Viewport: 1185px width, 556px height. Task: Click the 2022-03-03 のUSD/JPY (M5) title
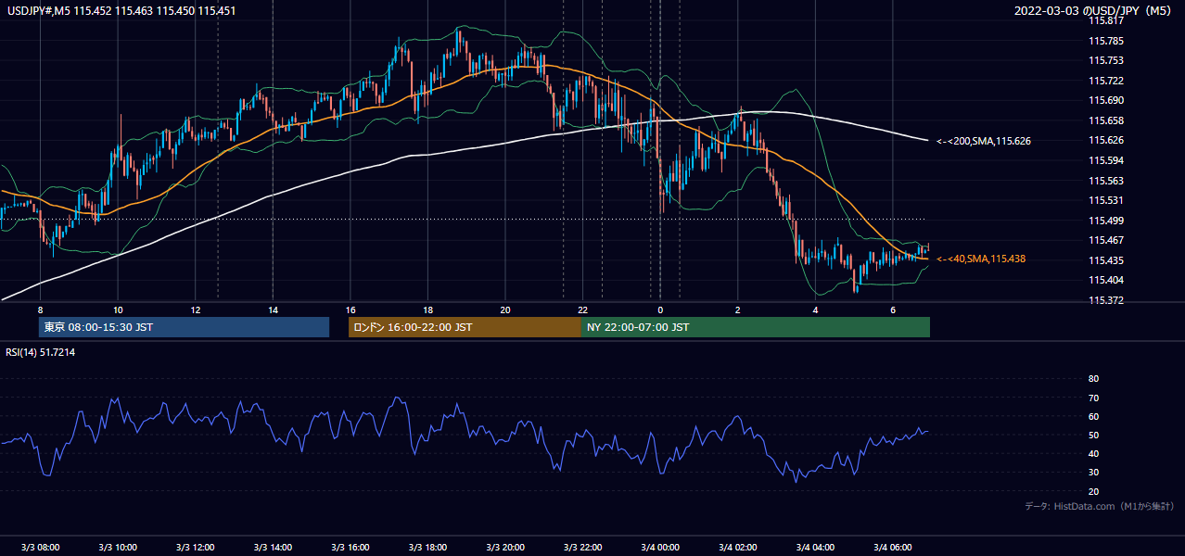[1094, 11]
